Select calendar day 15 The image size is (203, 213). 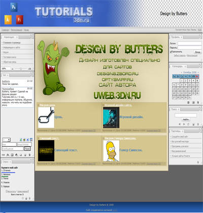(x=182, y=89)
